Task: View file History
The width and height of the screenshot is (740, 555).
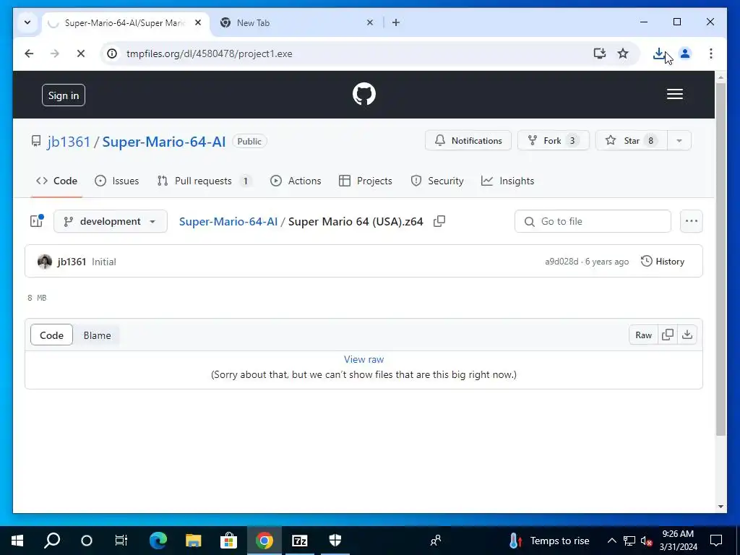Action: [663, 262]
